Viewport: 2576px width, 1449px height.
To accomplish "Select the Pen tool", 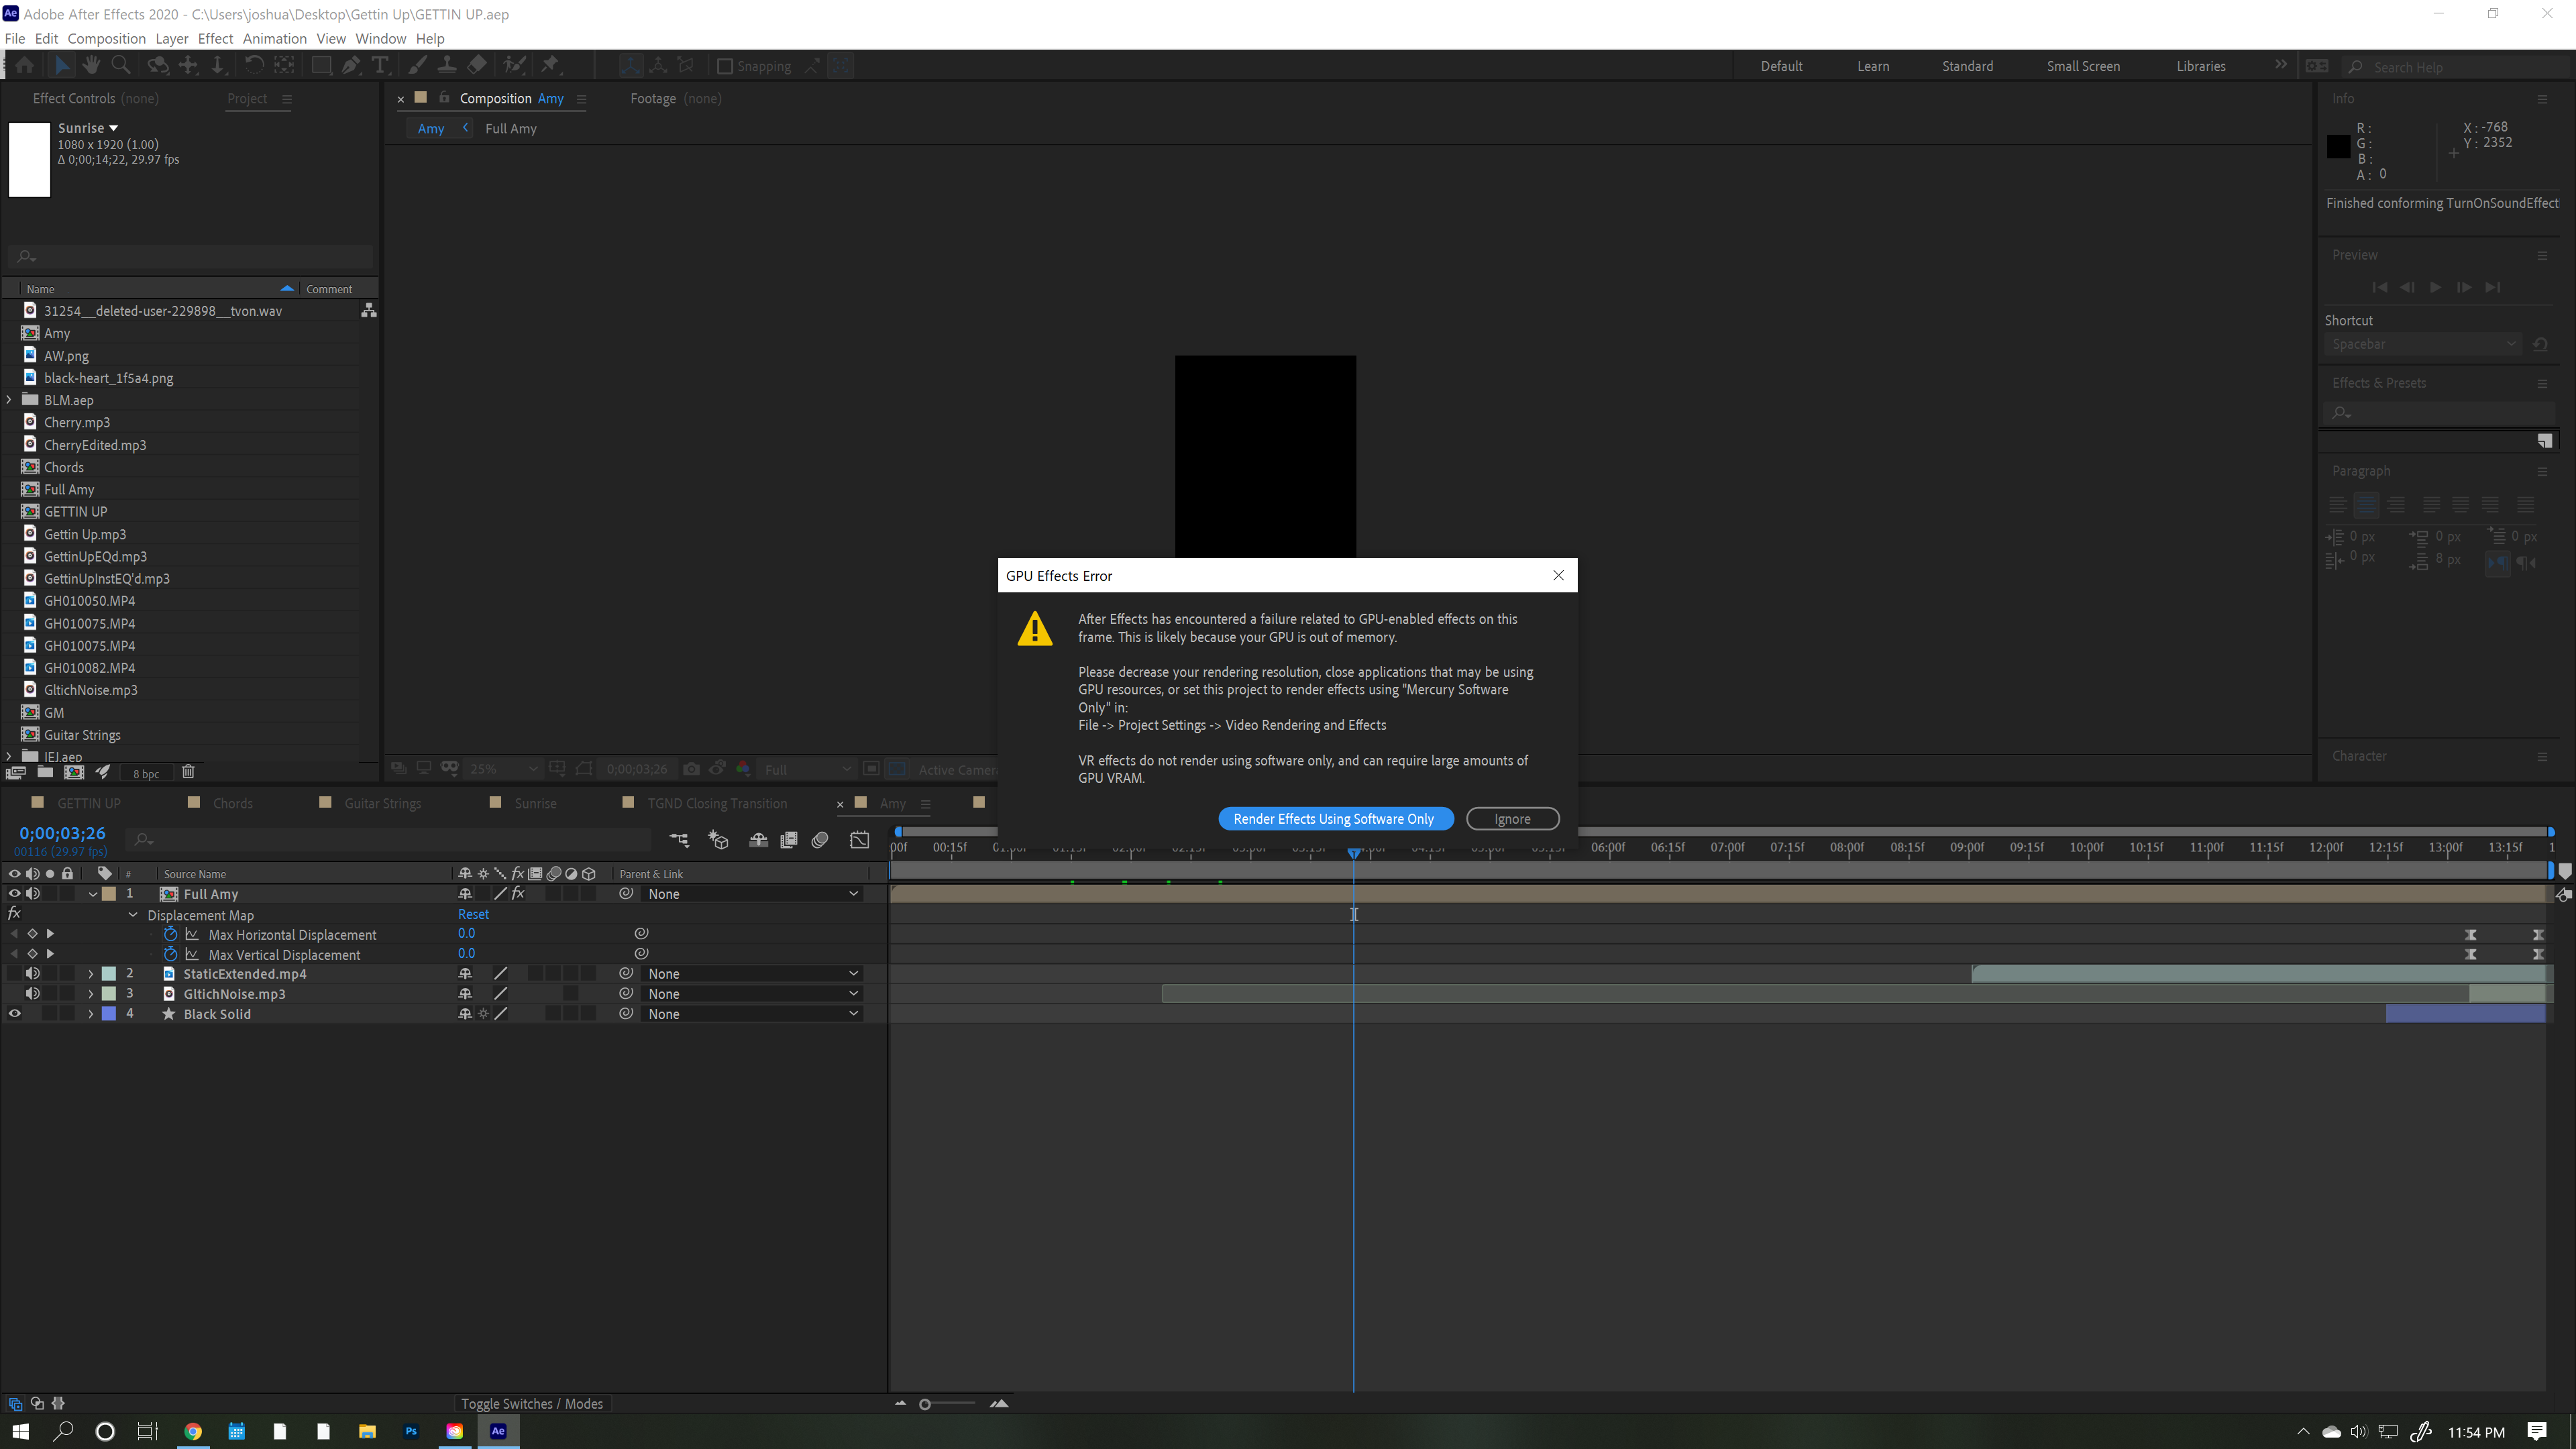I will (351, 66).
